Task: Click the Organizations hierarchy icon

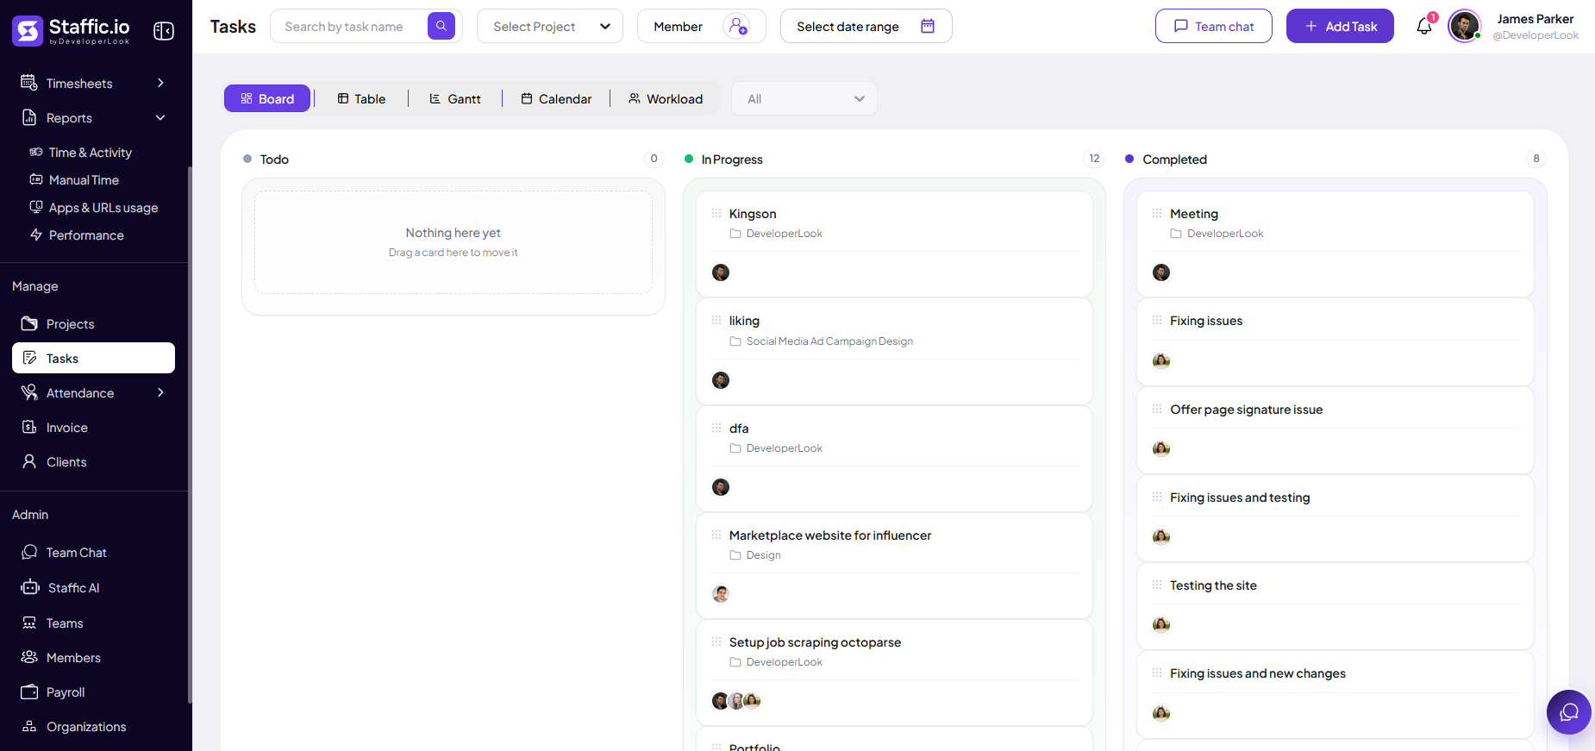Action: point(29,726)
